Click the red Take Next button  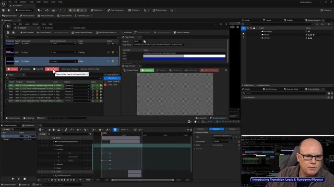tap(52, 69)
